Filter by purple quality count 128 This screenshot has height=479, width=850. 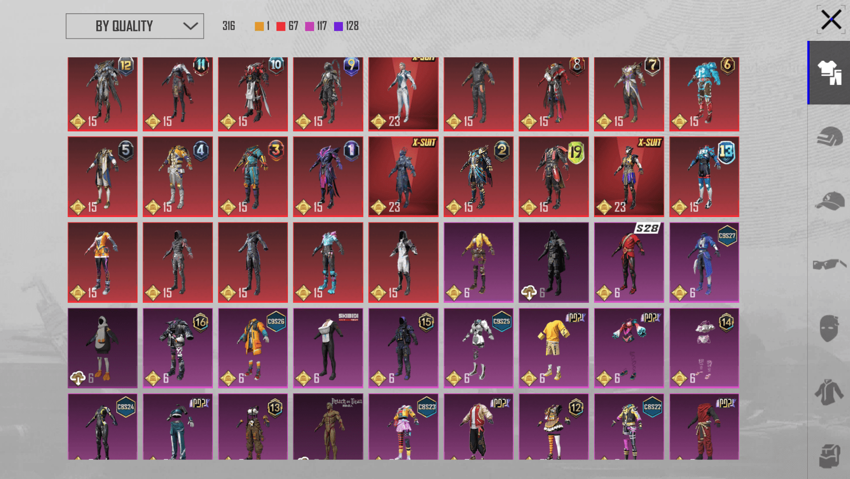[346, 27]
